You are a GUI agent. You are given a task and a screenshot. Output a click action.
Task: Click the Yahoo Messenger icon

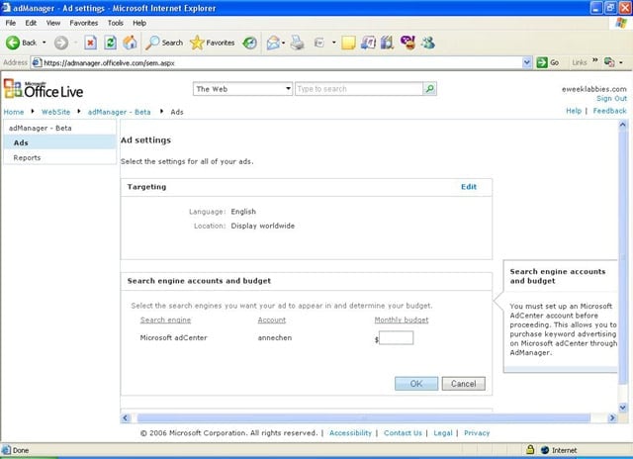407,43
